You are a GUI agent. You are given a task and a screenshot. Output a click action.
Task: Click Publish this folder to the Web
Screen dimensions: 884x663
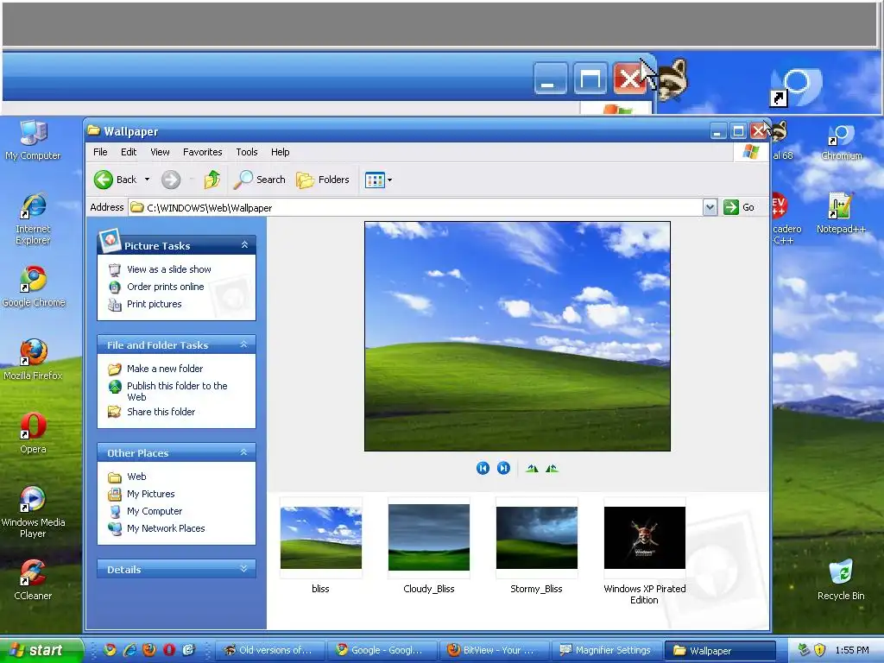tap(177, 391)
